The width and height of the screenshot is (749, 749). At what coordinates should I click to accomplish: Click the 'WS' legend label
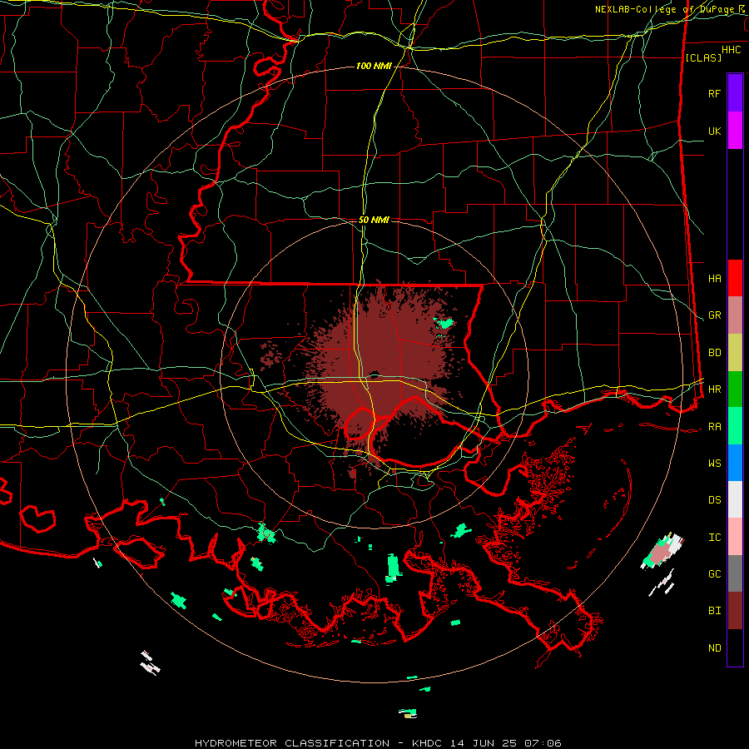pyautogui.click(x=714, y=464)
